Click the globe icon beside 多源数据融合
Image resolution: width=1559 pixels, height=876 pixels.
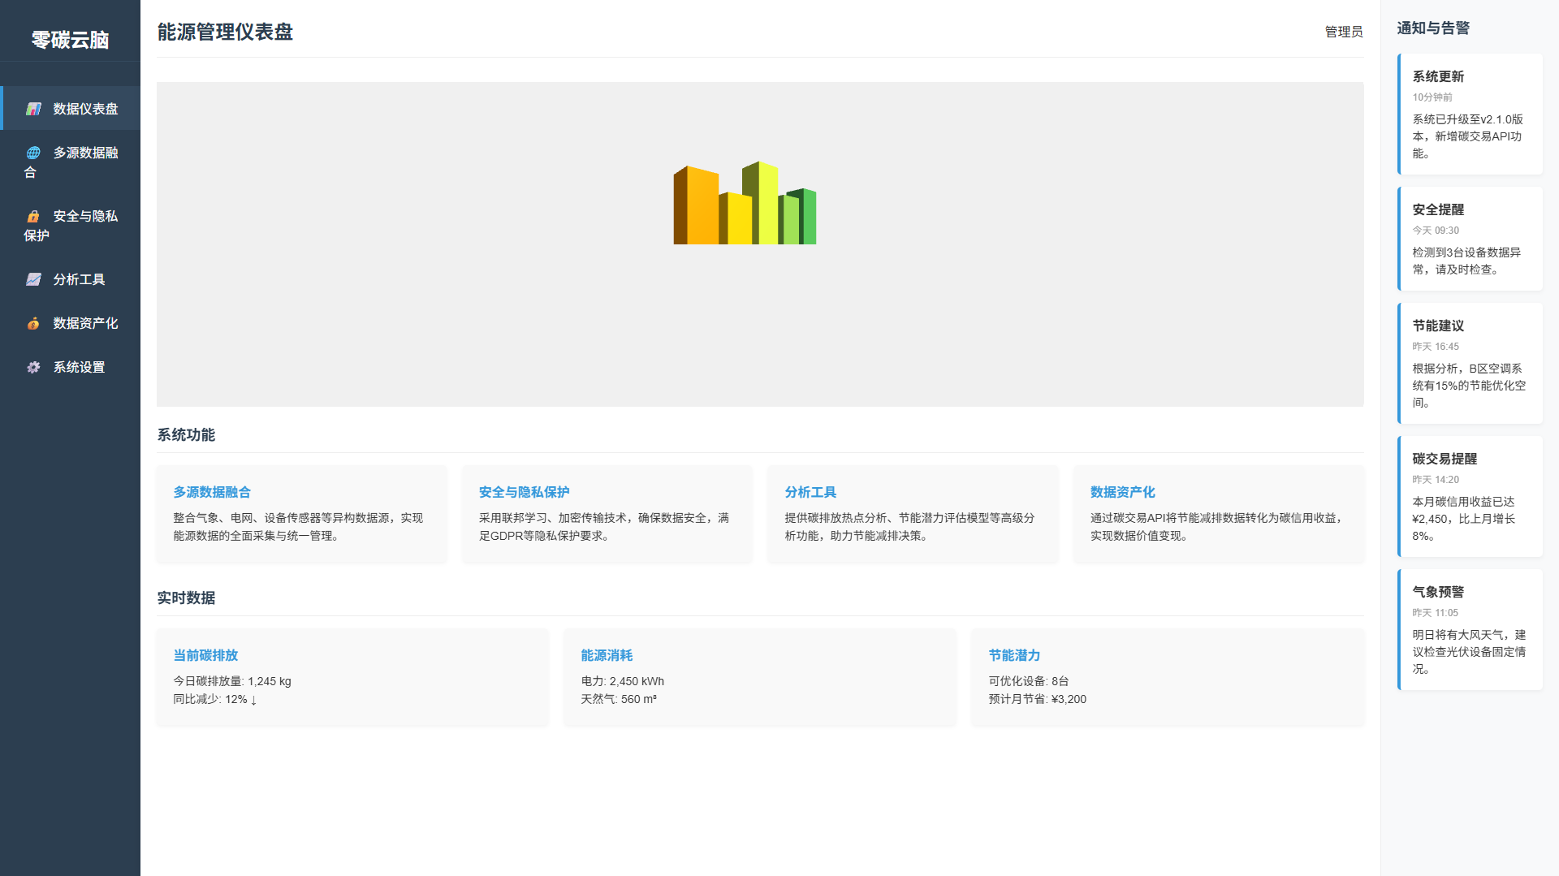point(33,153)
